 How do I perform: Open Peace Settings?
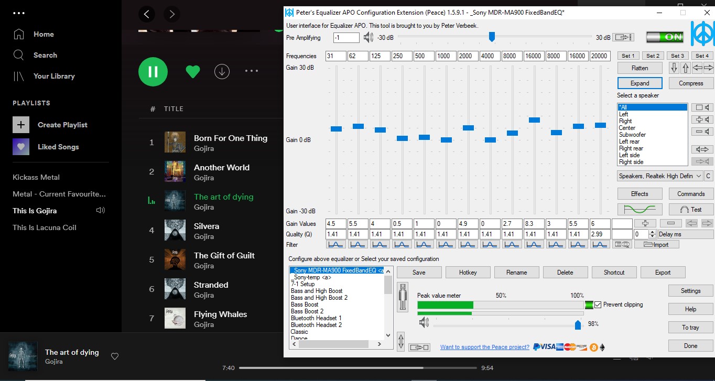pos(690,291)
